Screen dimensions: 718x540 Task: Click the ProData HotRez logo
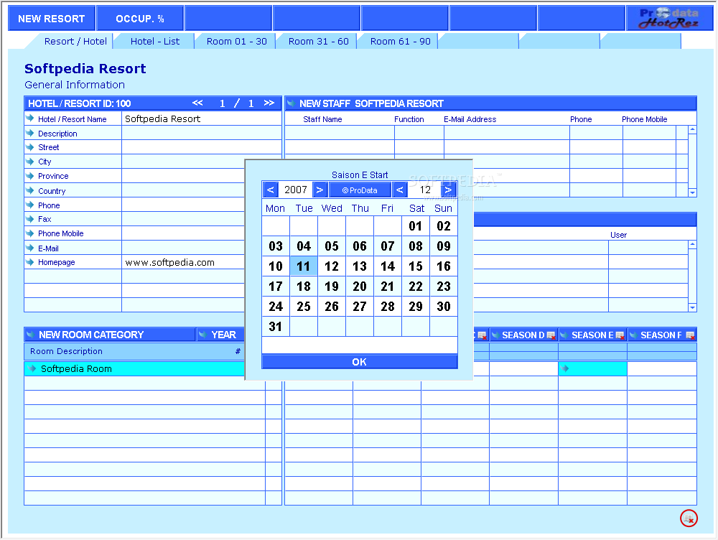point(669,19)
